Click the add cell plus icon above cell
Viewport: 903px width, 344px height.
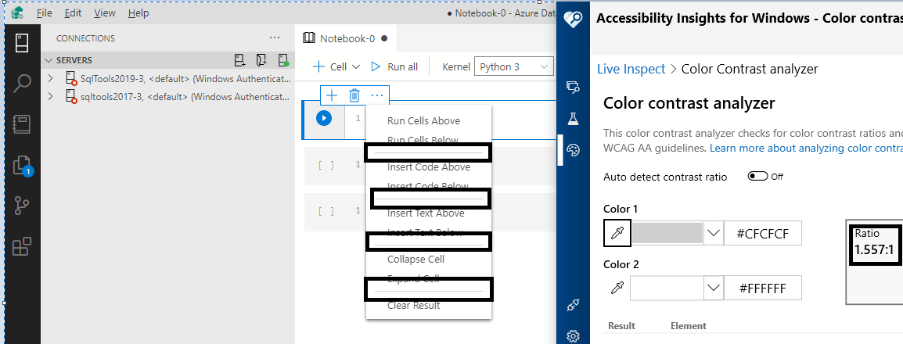coord(332,95)
